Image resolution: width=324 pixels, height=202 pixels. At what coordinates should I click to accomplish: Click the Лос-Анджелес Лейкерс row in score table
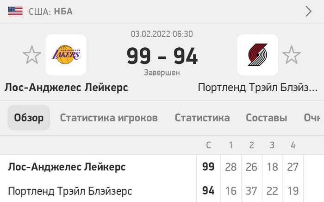point(162,167)
